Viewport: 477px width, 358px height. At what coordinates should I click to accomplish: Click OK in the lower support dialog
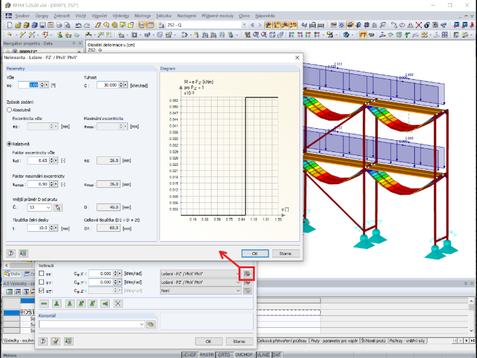tap(208, 341)
